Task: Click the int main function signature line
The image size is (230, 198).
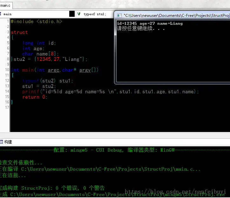Action: [x=55, y=70]
